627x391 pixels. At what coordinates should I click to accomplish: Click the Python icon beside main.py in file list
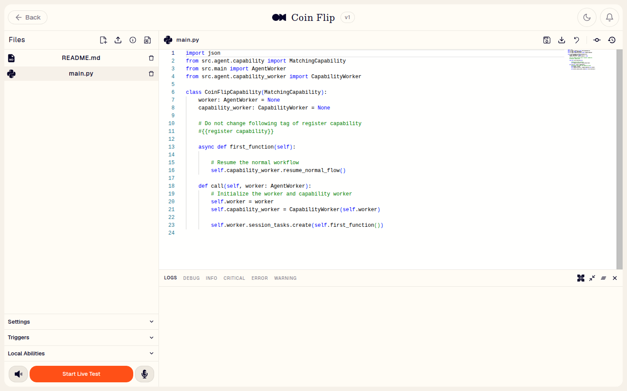click(11, 73)
